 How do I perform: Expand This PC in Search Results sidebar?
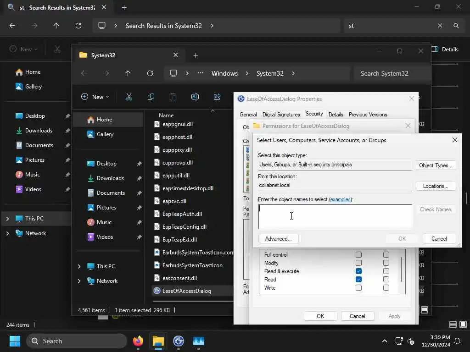click(7, 219)
